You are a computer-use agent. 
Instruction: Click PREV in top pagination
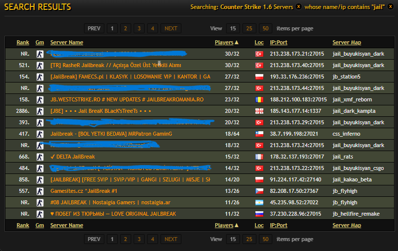coord(94,28)
